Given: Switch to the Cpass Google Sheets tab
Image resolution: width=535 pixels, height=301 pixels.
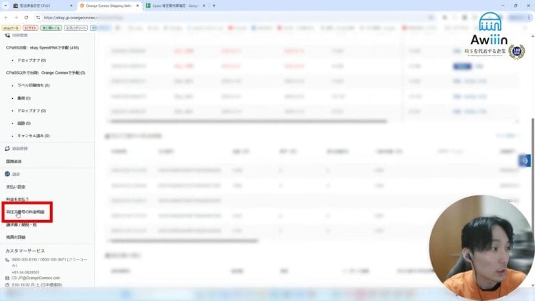Looking at the screenshot, I should [x=175, y=5].
